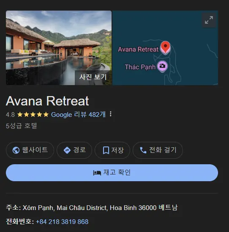229x232 pixels.
Task: Click the hotel pool photo thumbnail
Action: (59, 48)
